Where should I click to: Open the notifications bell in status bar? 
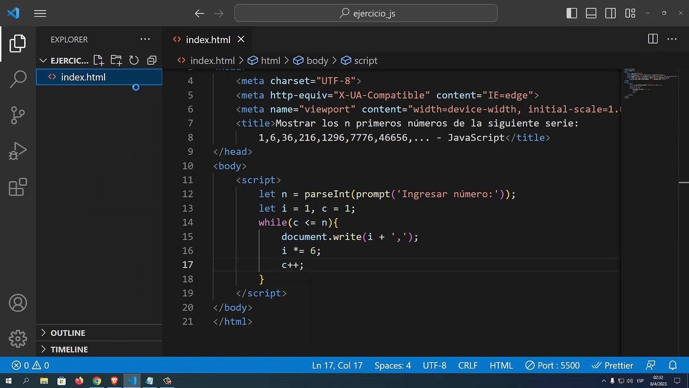[x=672, y=365]
